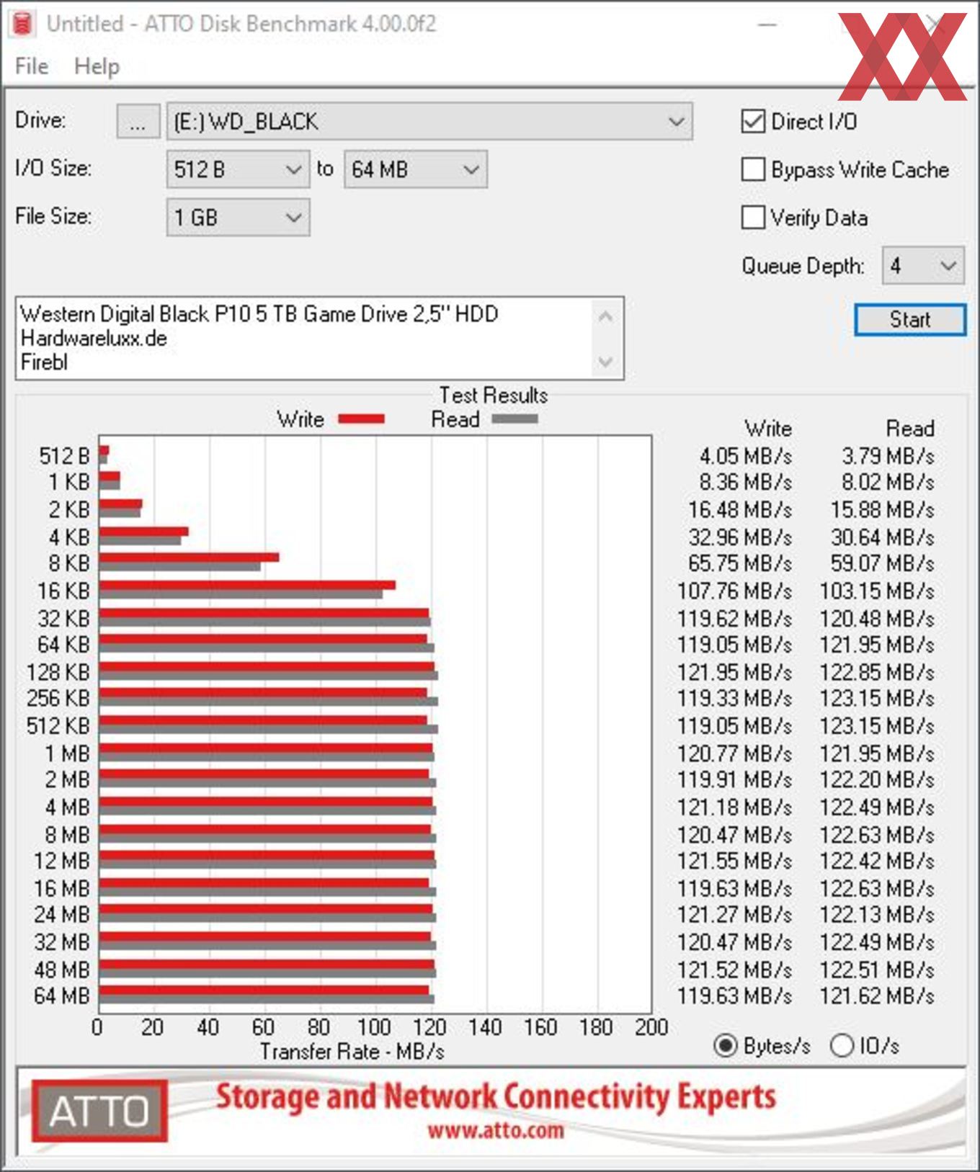Screen dimensions: 980x1172
Task: Click the 'Transfer Rate - MB/s' axis label
Action: (352, 1052)
